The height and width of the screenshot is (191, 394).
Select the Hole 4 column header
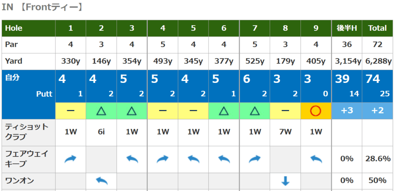click(162, 28)
